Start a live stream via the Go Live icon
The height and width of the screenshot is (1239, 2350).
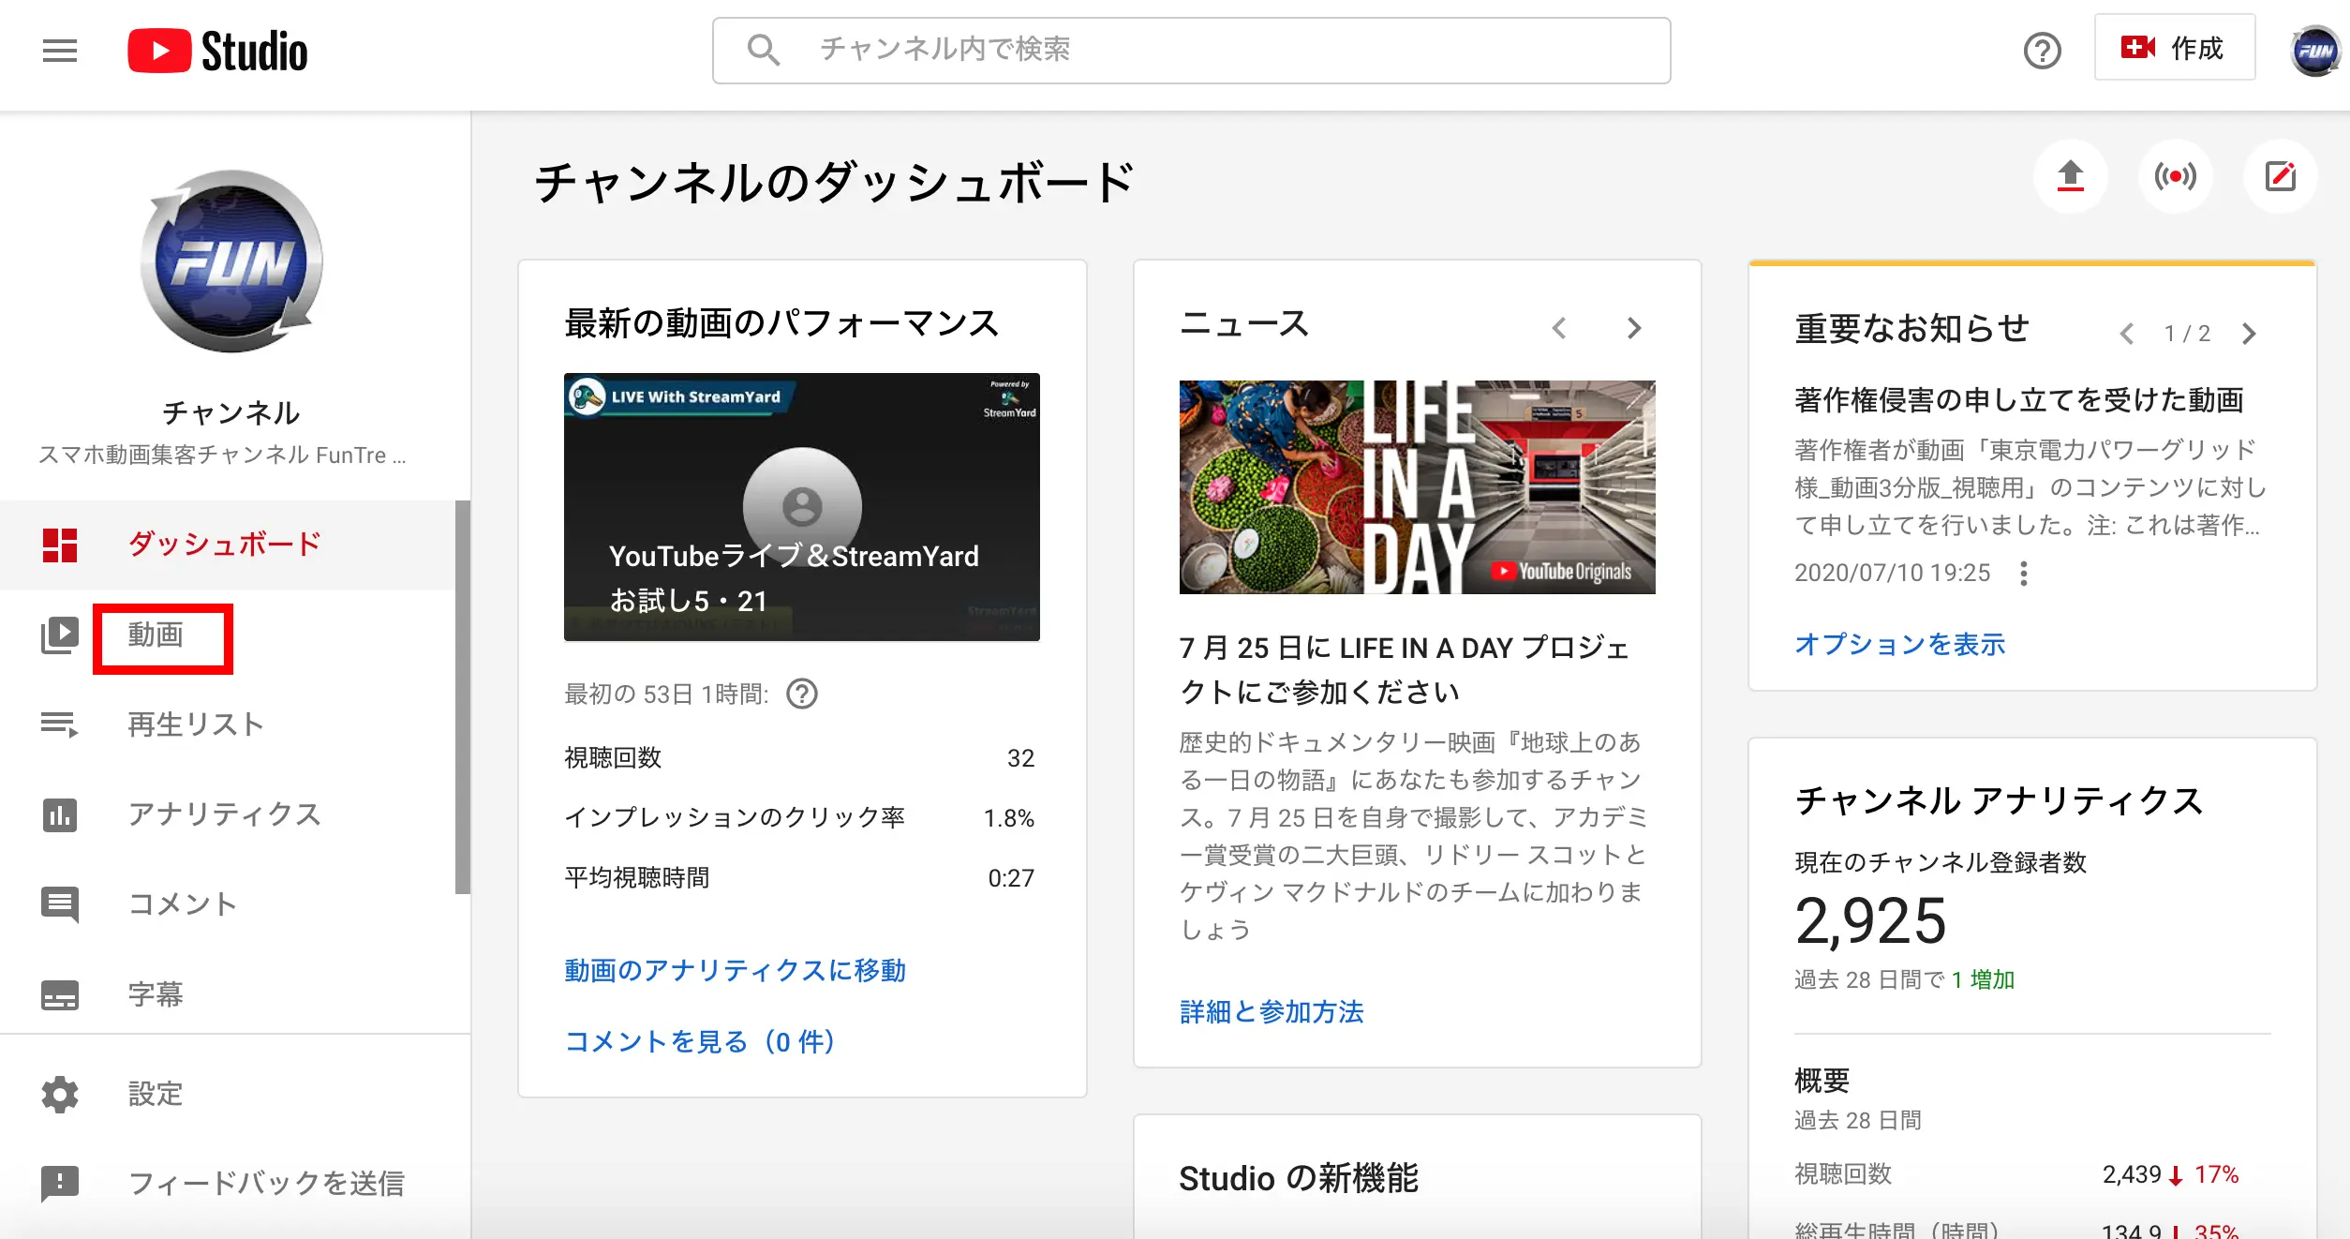coord(2176,175)
